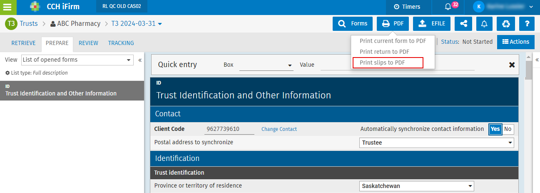The height and width of the screenshot is (193, 540).
Task: Click the share icon button
Action: coord(463,24)
